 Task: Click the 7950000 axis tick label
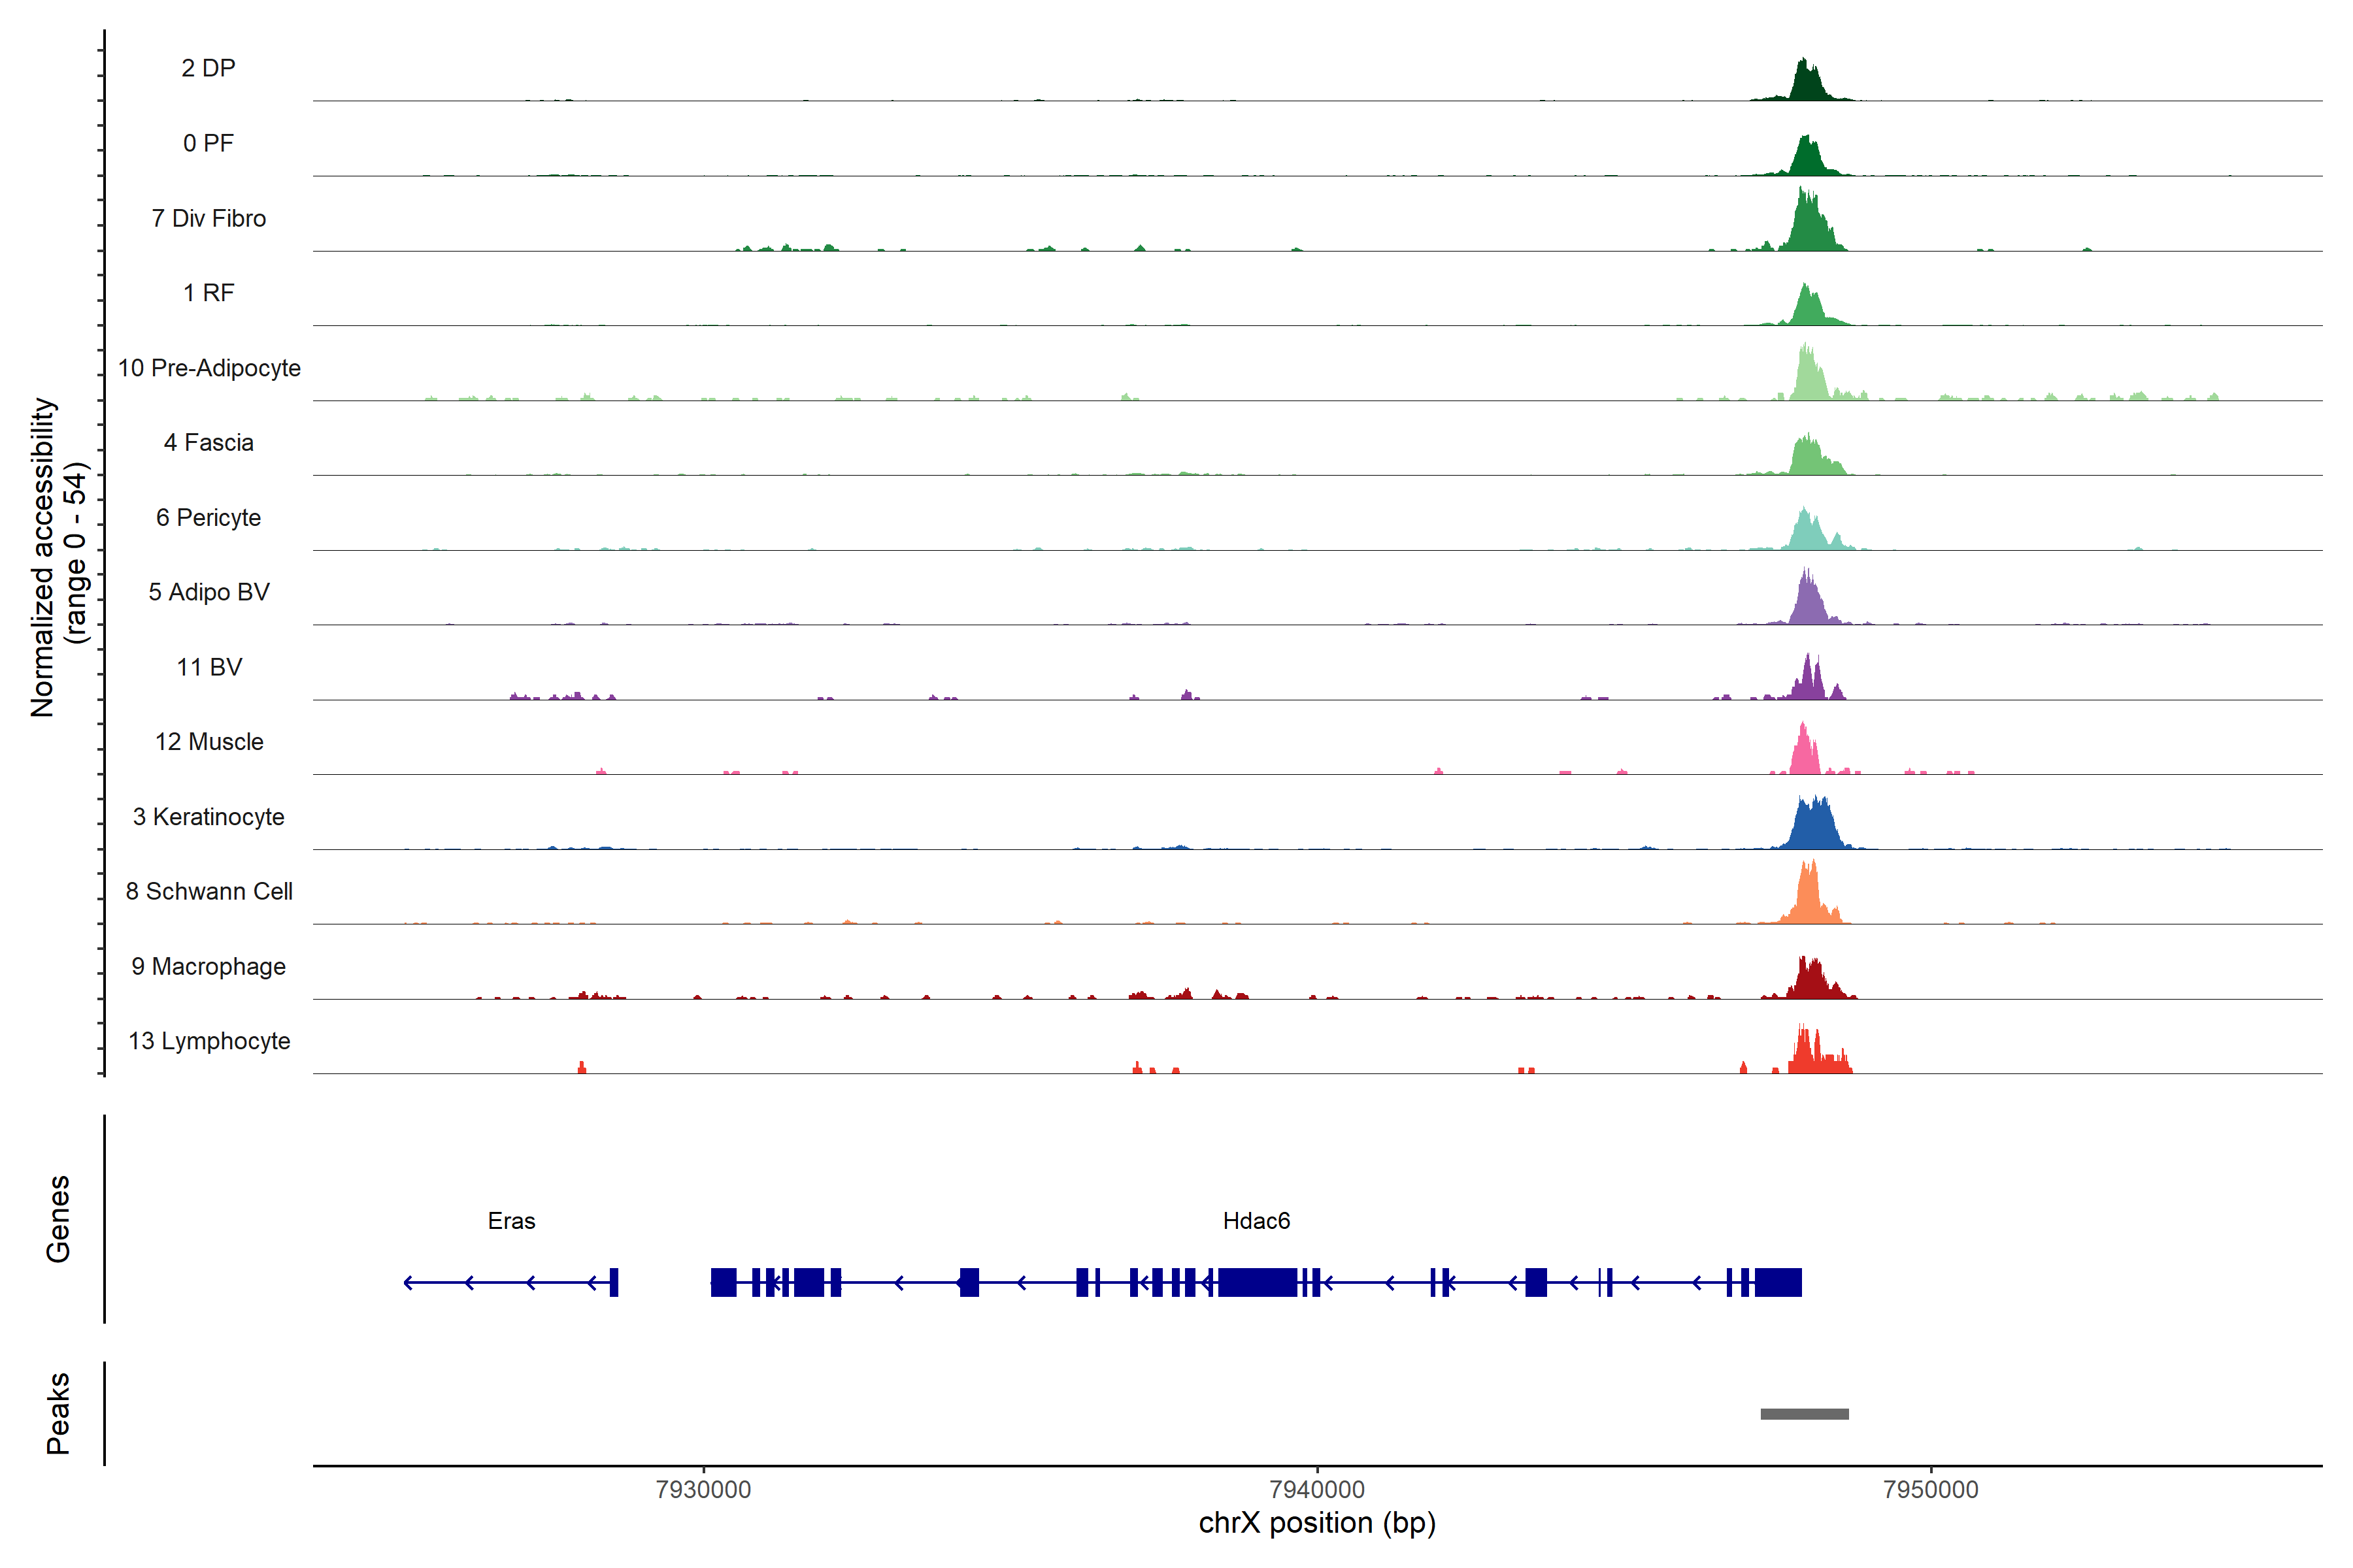pyautogui.click(x=1930, y=1489)
